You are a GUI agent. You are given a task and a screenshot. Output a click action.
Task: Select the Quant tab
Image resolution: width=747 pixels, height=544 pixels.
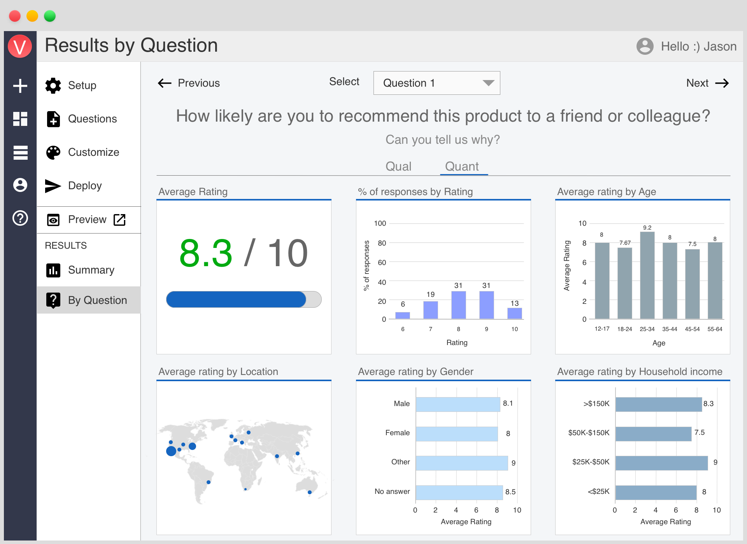[x=462, y=166]
